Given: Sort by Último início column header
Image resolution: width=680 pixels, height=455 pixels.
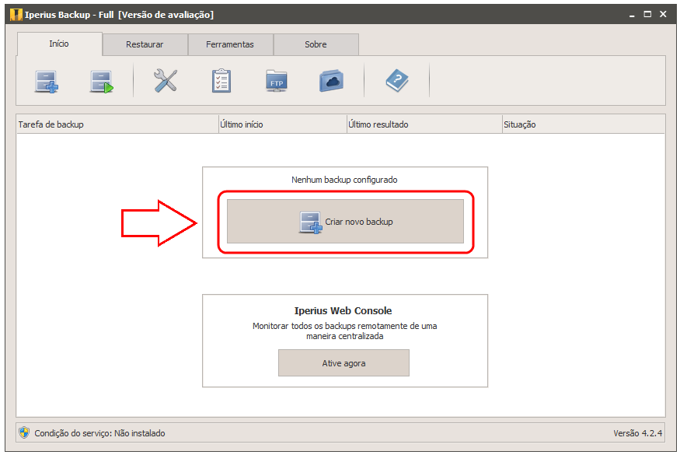Looking at the screenshot, I should coord(283,124).
